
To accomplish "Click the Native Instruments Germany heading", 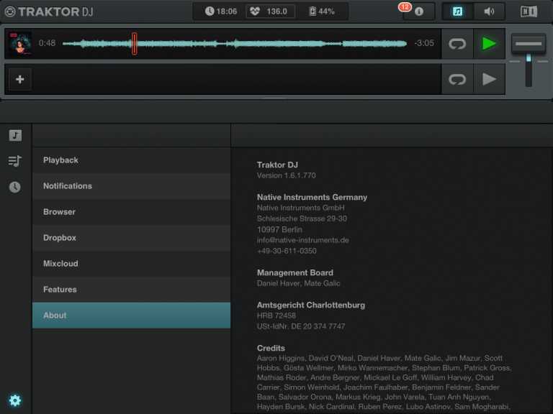I will (312, 197).
